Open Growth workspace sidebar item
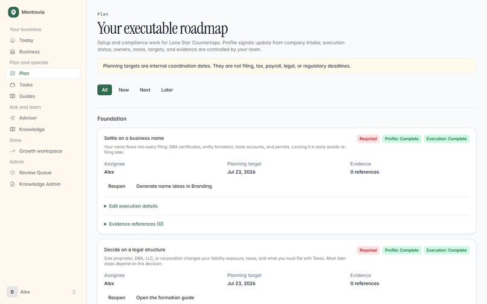 (x=43, y=151)
